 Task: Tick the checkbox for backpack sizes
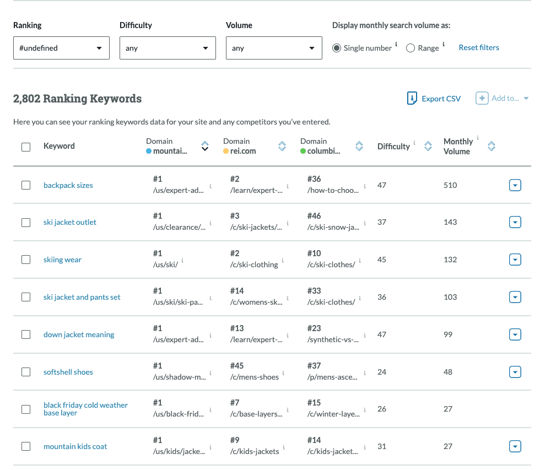coord(26,185)
